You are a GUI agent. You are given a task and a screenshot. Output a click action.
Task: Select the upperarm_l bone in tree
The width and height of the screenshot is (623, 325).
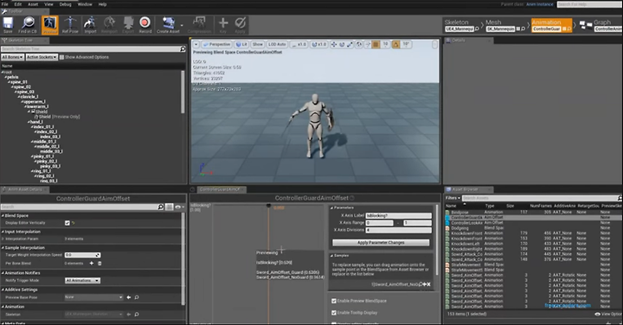pyautogui.click(x=35, y=102)
